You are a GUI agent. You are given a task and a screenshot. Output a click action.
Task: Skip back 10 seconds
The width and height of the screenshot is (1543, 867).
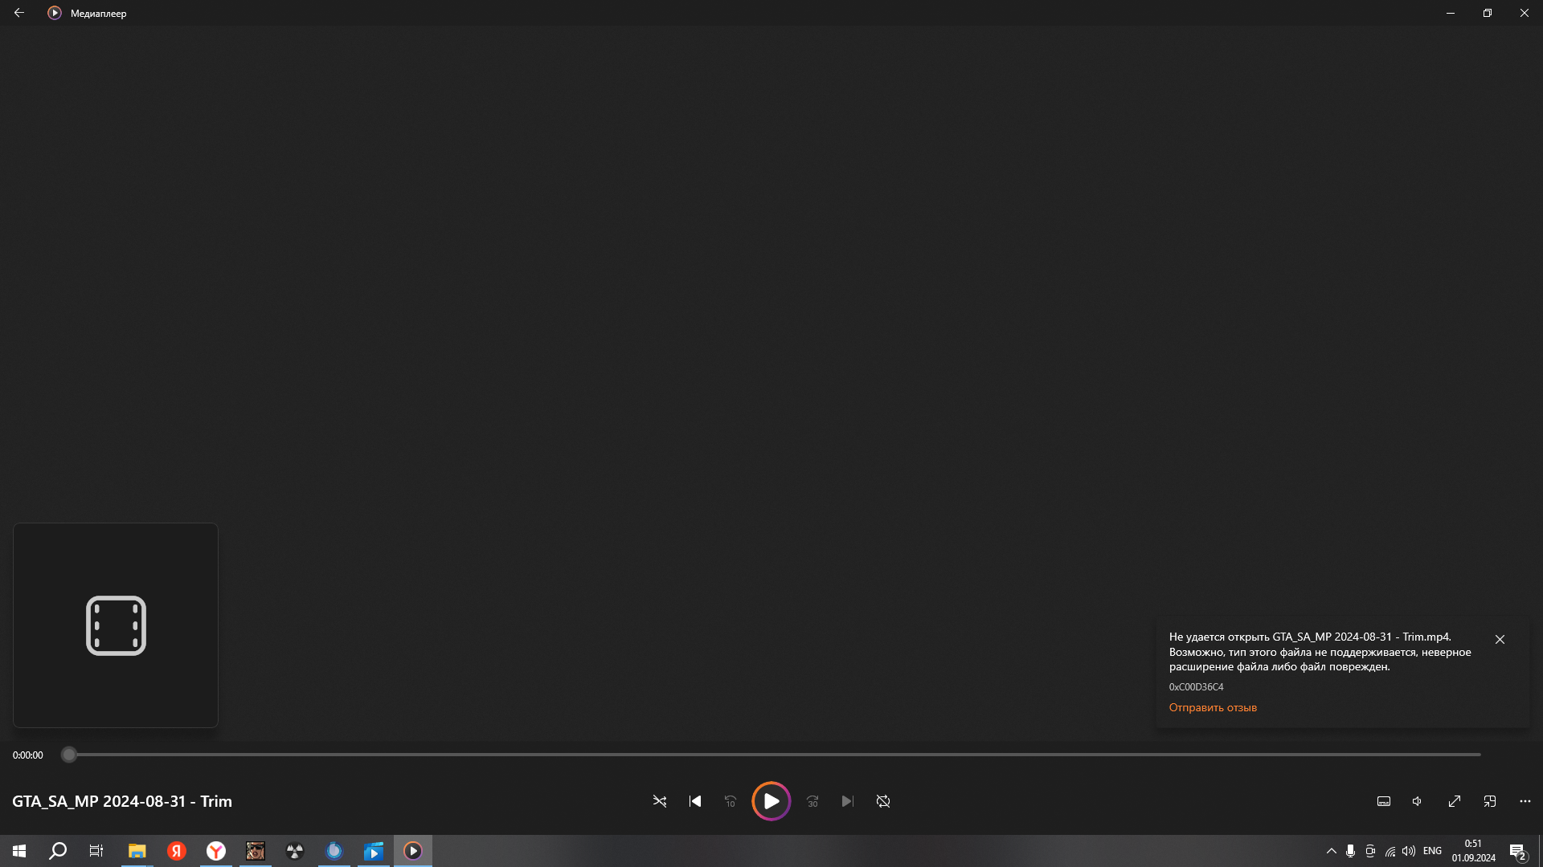point(731,801)
